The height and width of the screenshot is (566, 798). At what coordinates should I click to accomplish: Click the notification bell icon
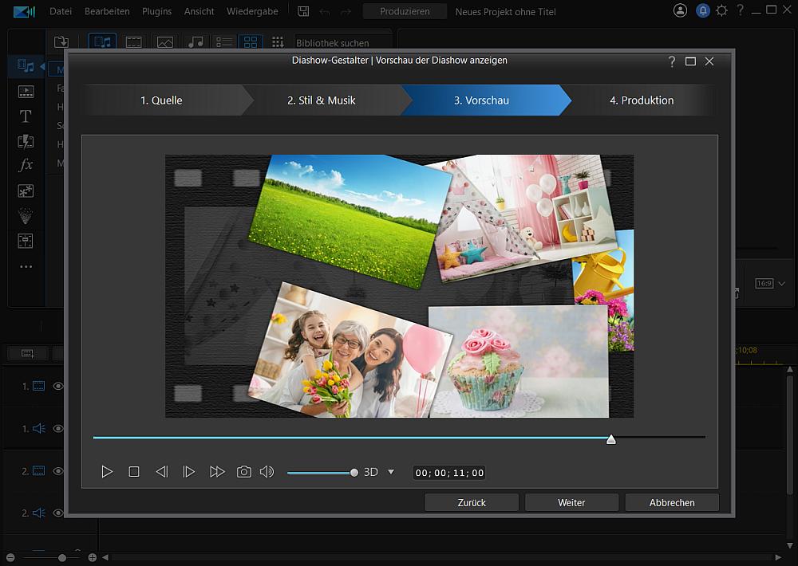tap(702, 10)
